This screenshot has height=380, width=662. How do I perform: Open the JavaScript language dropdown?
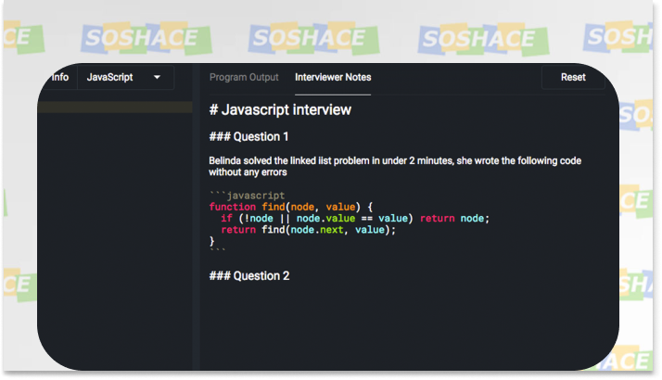pos(125,77)
